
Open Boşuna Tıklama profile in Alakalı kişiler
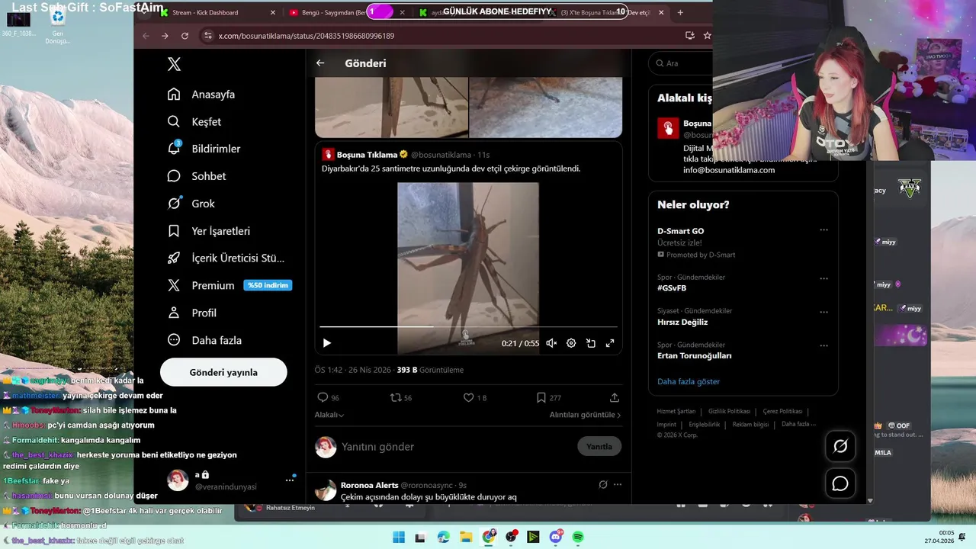click(x=697, y=123)
